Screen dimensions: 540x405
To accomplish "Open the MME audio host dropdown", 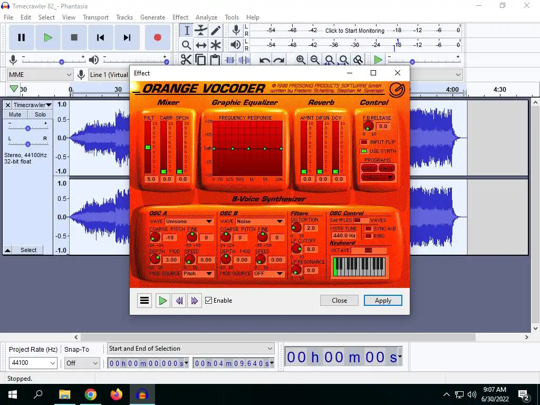I will pos(40,75).
